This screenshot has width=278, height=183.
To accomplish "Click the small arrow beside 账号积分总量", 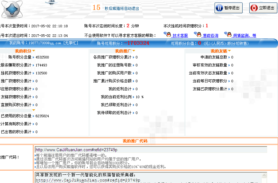I will [x=33, y=58].
